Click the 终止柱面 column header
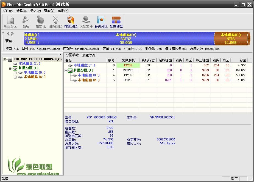This screenshot has width=254, height=182. pos(202,60)
